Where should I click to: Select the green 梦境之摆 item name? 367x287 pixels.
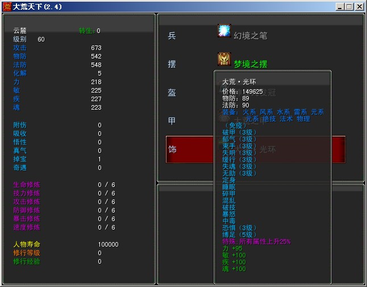pyautogui.click(x=251, y=64)
